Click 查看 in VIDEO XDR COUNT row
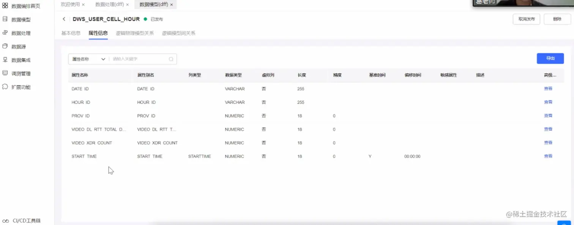The height and width of the screenshot is (225, 574). [548, 142]
